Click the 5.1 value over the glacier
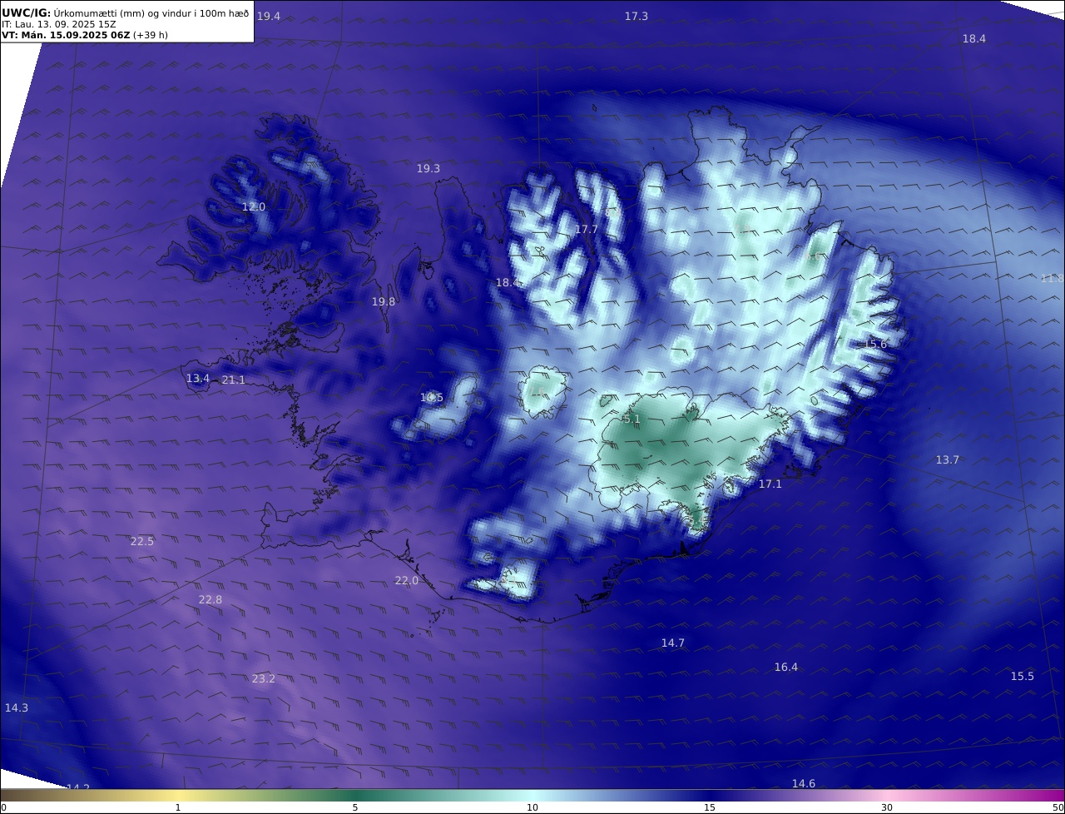 [x=632, y=419]
